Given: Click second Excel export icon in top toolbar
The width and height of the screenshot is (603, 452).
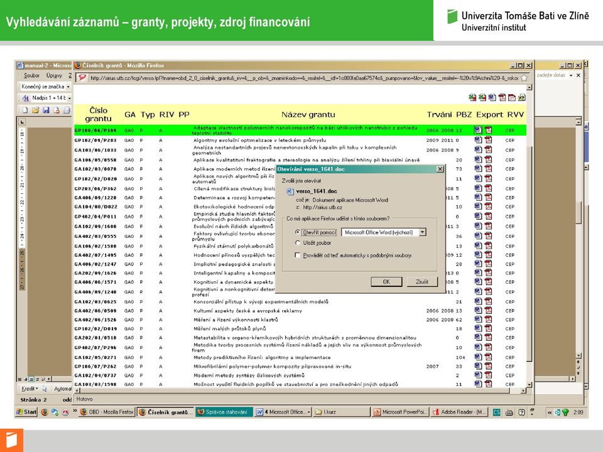Looking at the screenshot, I should pos(482,98).
